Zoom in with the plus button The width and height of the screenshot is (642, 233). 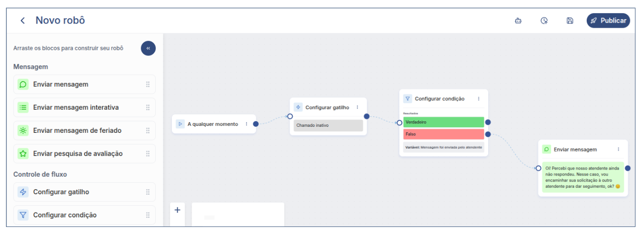click(x=177, y=210)
